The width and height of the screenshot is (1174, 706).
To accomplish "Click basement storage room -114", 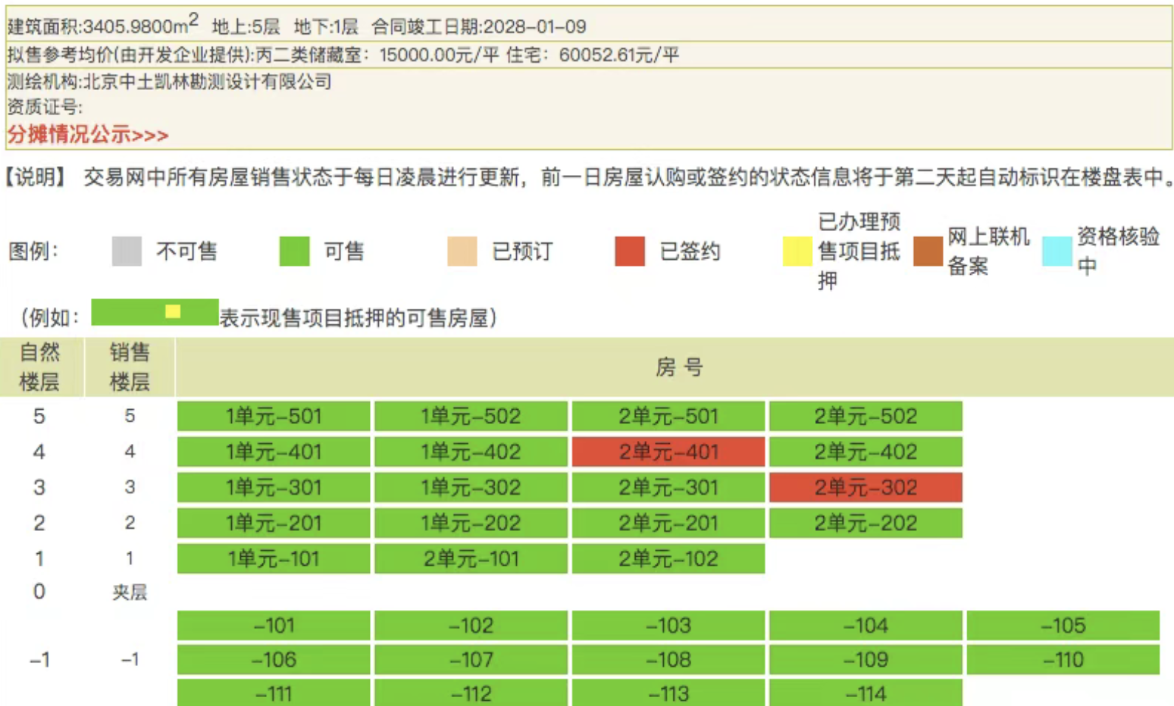I will click(865, 694).
